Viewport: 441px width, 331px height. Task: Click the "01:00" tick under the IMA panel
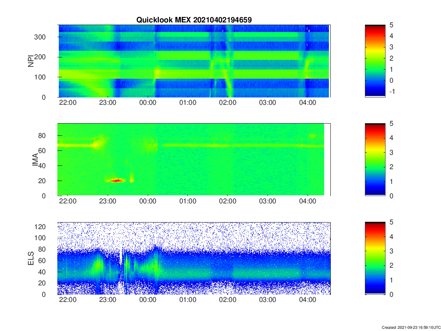[x=188, y=201]
